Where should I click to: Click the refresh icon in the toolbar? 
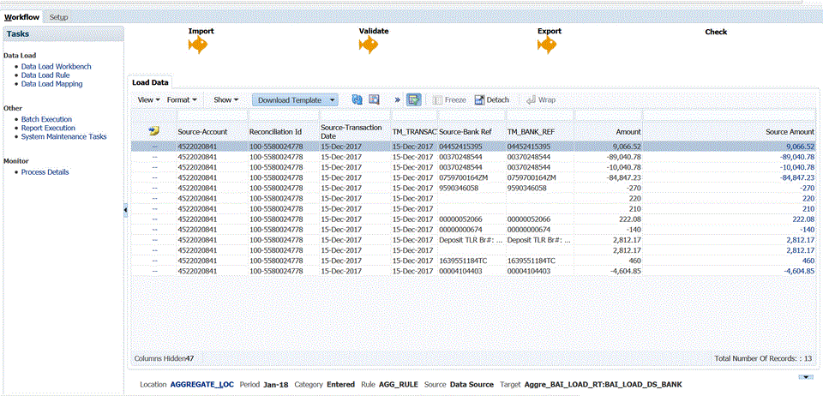[357, 99]
